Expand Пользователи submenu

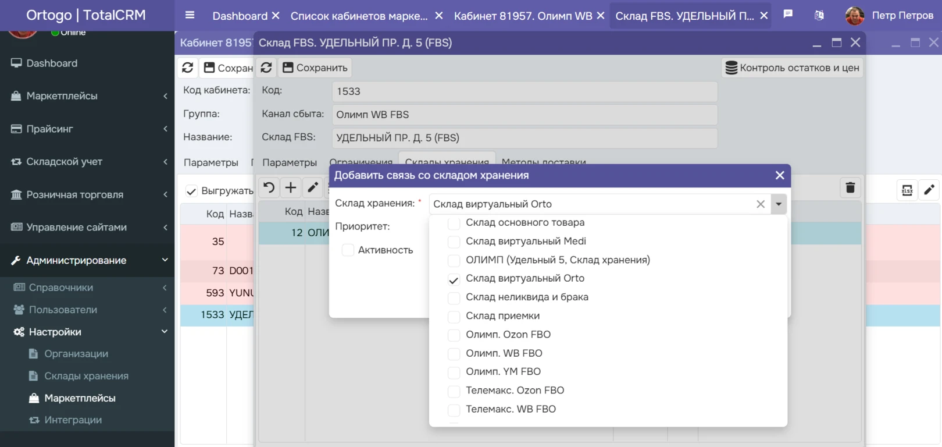(x=87, y=310)
